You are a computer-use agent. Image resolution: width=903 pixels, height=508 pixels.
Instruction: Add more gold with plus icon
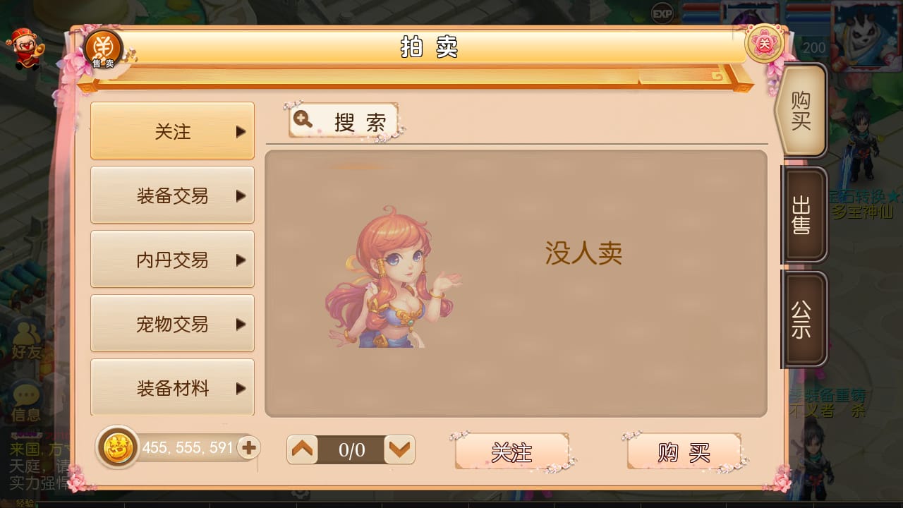pyautogui.click(x=248, y=447)
